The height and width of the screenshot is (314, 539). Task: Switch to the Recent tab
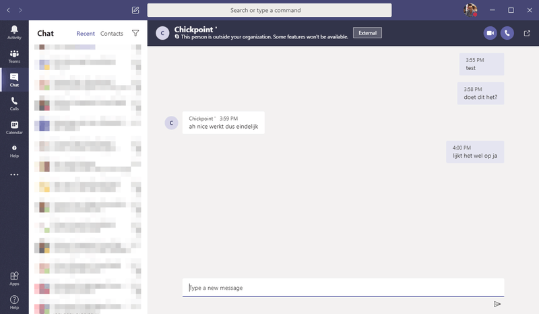point(86,34)
